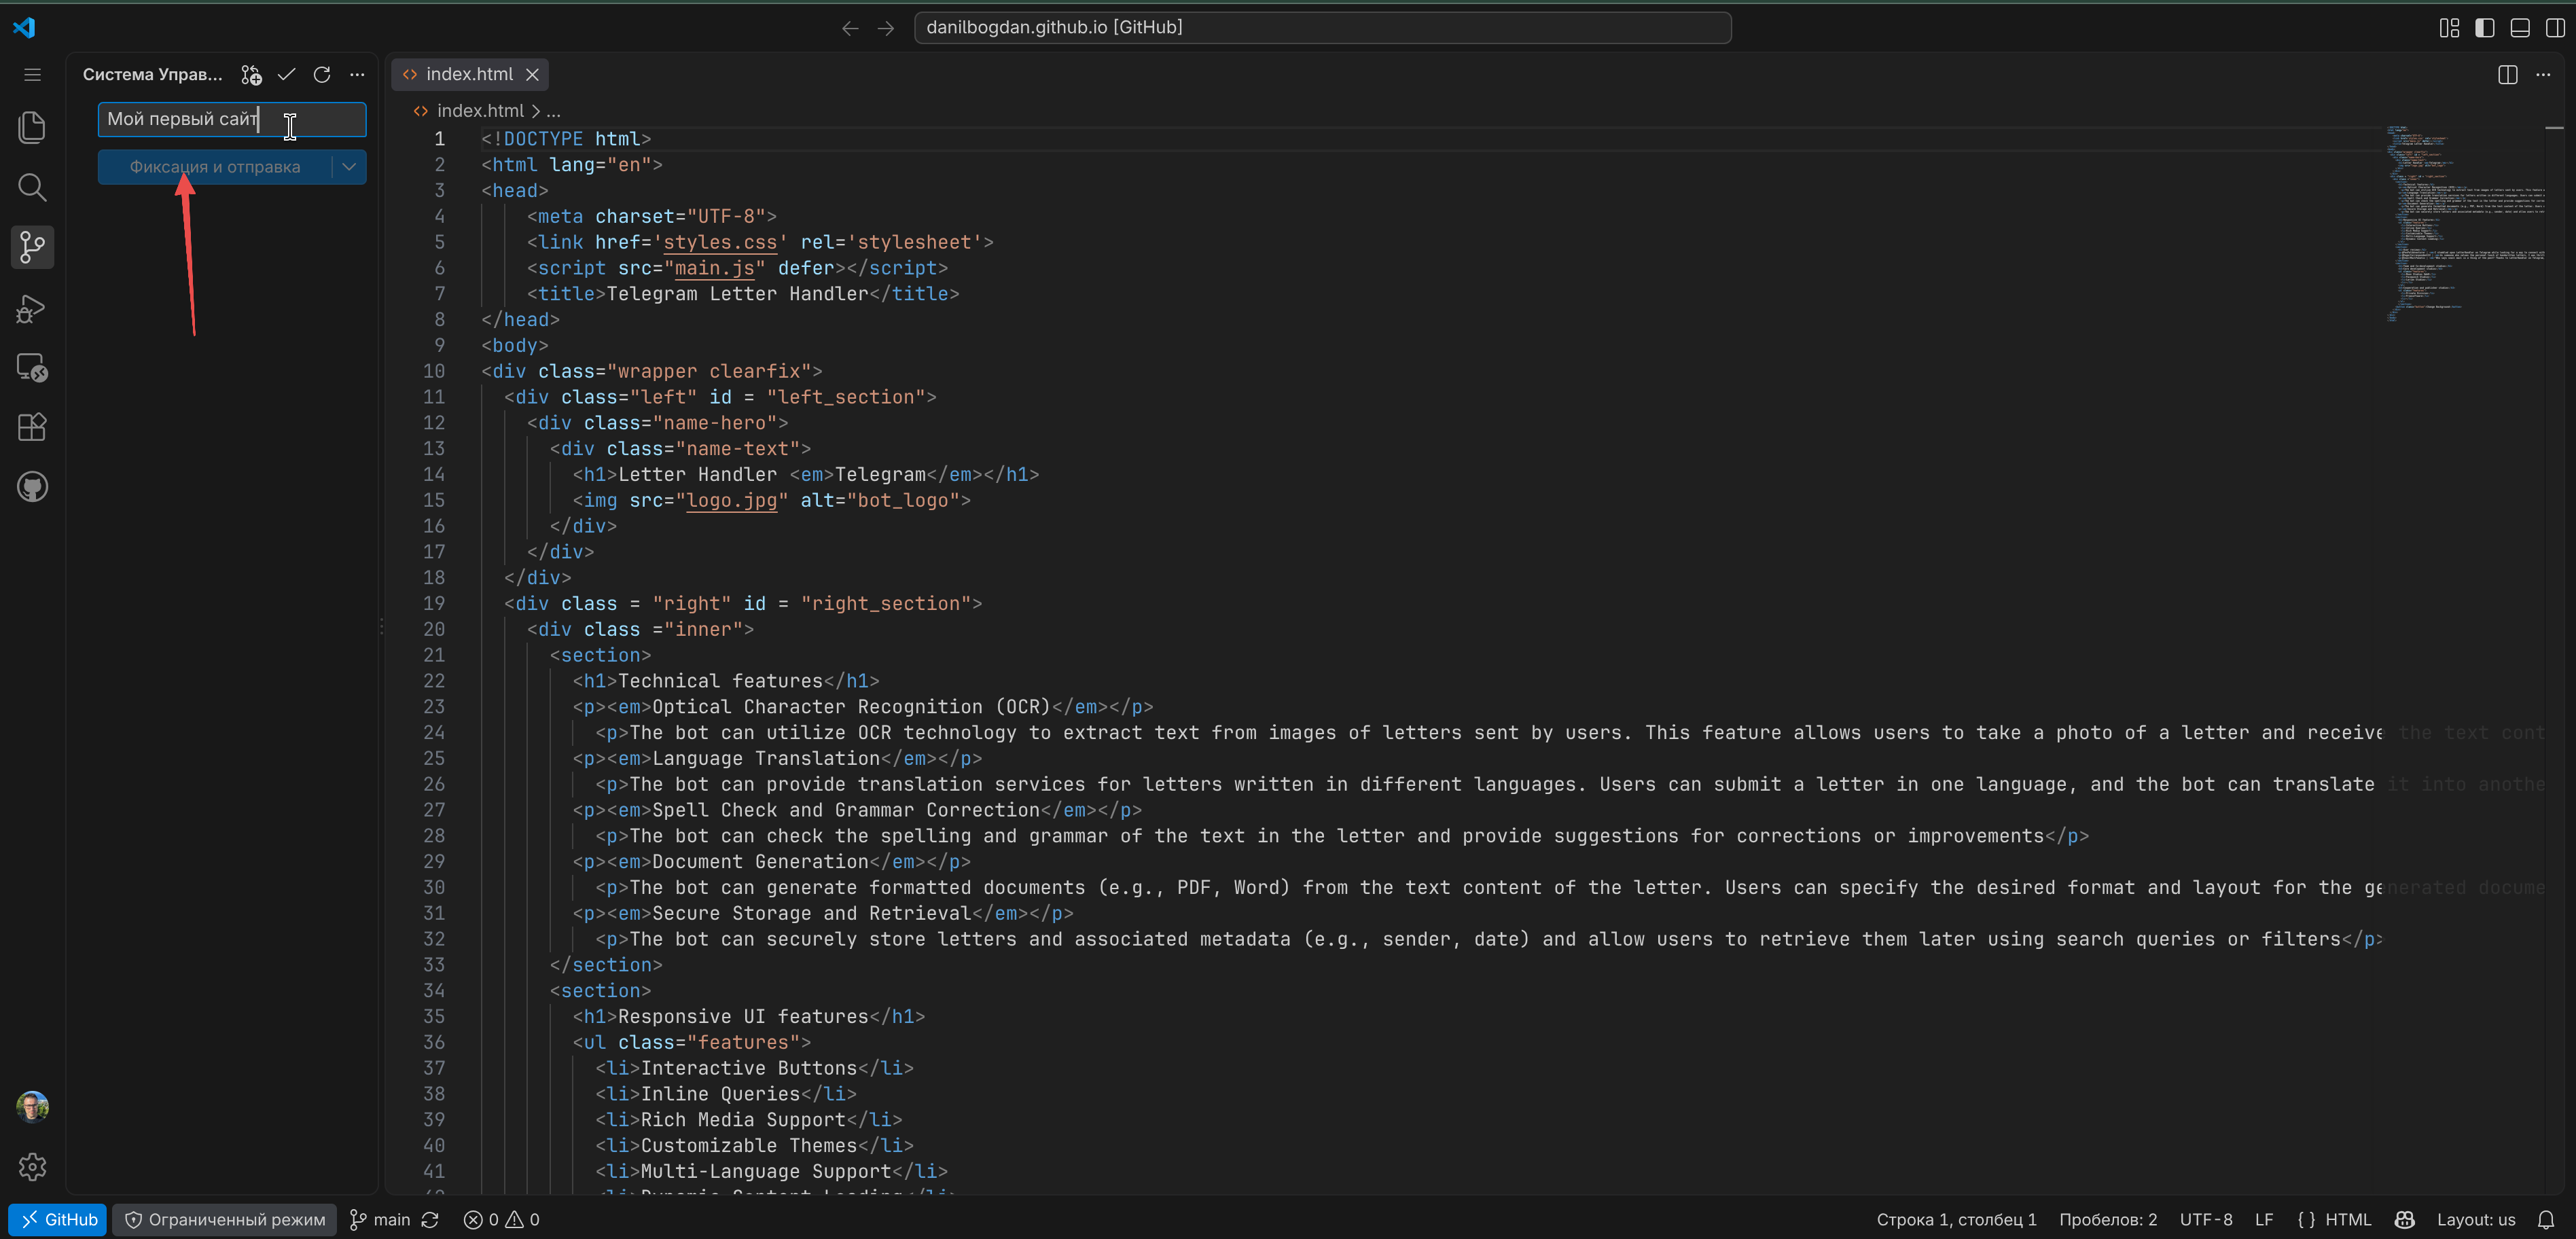Toggle the primary side bar
Viewport: 2576px width, 1239px height.
(2485, 28)
